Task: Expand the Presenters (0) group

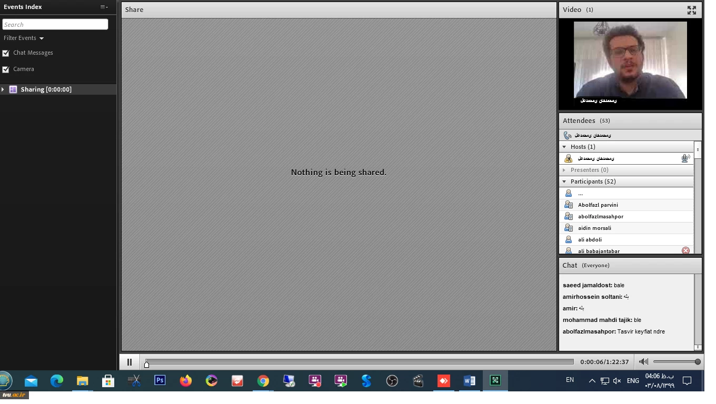Action: [x=564, y=170]
